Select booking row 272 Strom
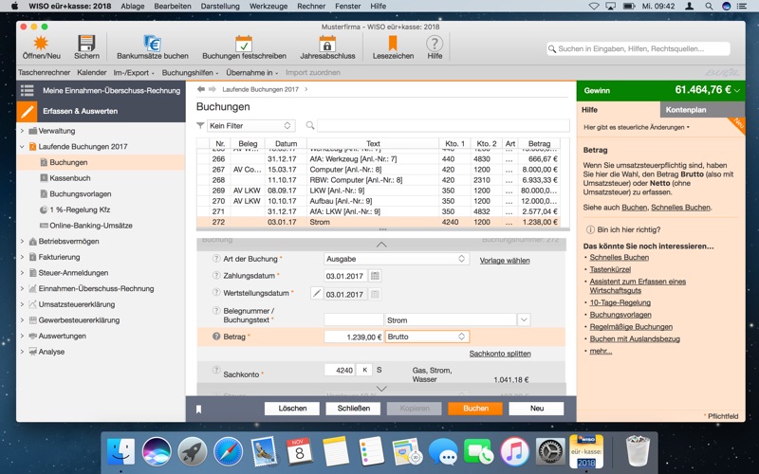 pyautogui.click(x=378, y=222)
